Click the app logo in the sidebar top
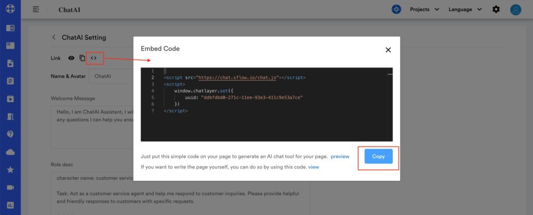The width and height of the screenshot is (533, 215). click(10, 9)
